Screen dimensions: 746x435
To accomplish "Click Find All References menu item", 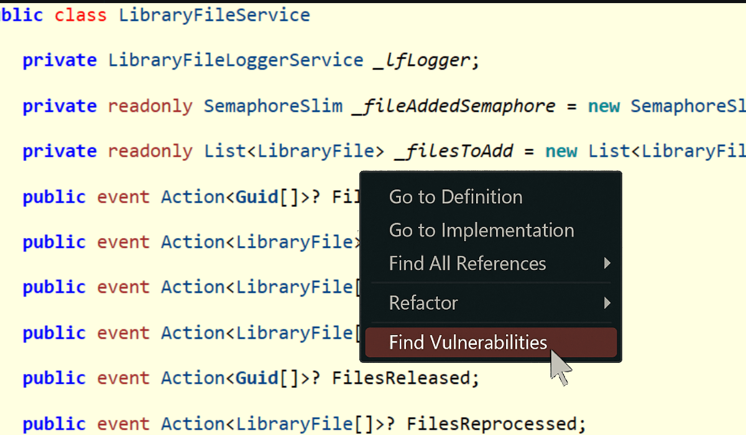I will coord(467,263).
